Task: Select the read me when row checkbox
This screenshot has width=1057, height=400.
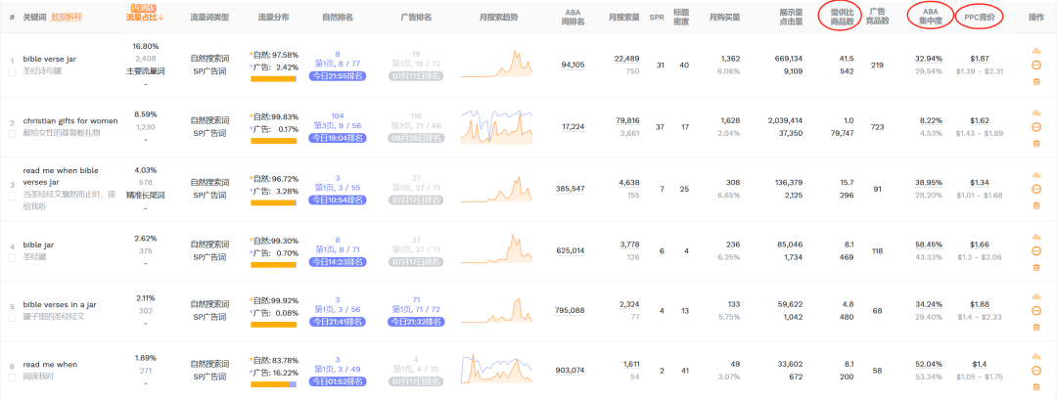Action: pos(12,378)
